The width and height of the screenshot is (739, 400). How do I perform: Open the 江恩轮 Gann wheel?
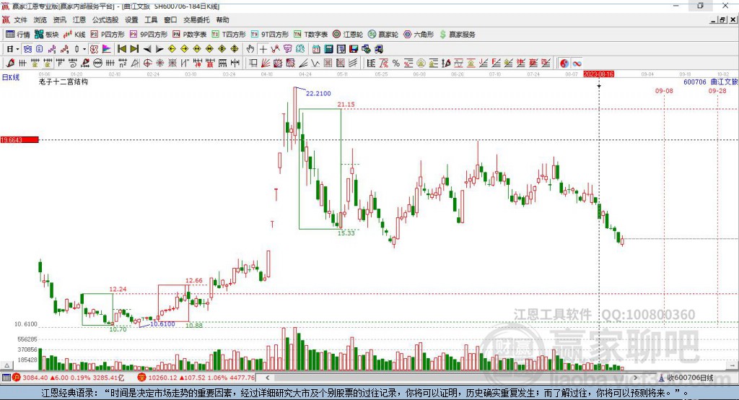click(348, 35)
